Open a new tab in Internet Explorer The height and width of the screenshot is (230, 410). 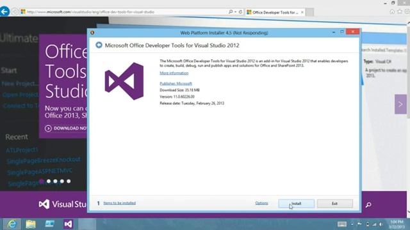pyautogui.click(x=309, y=12)
